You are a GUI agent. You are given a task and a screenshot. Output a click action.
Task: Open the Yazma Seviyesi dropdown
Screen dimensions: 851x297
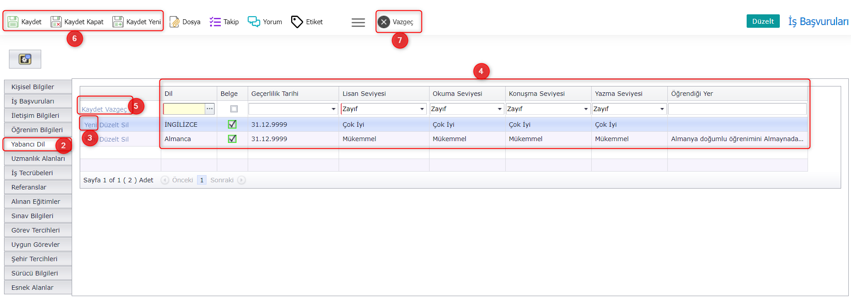tap(662, 109)
